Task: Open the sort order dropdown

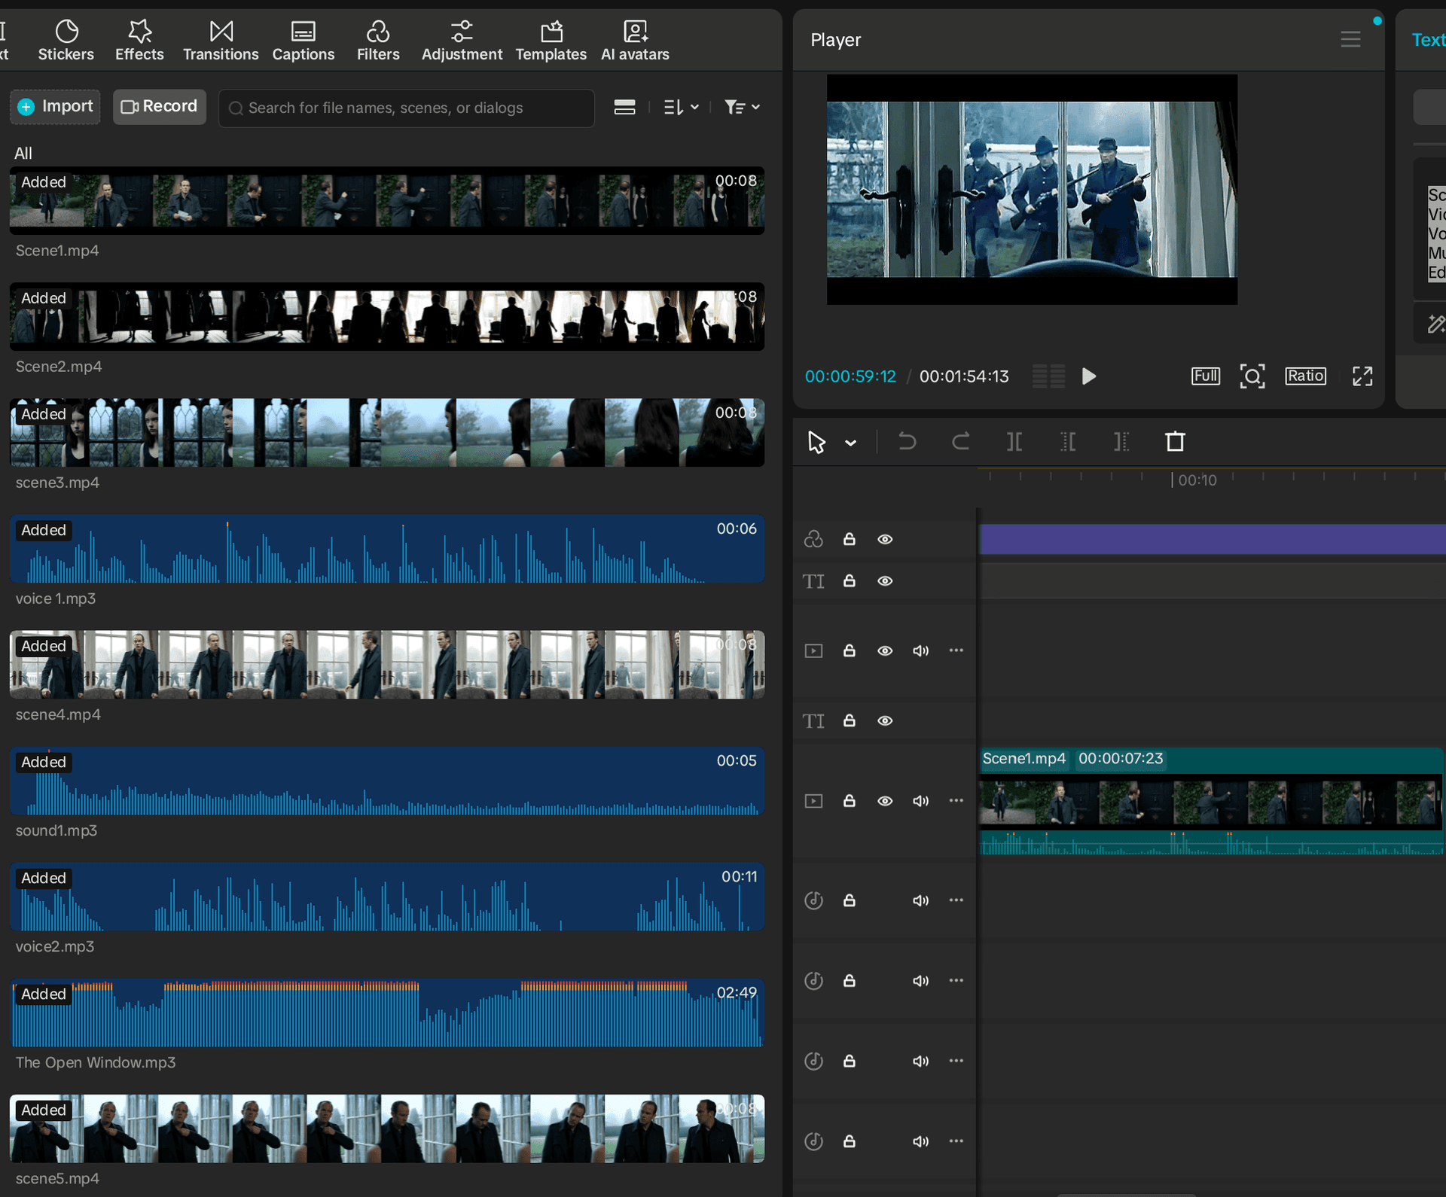Action: (682, 107)
